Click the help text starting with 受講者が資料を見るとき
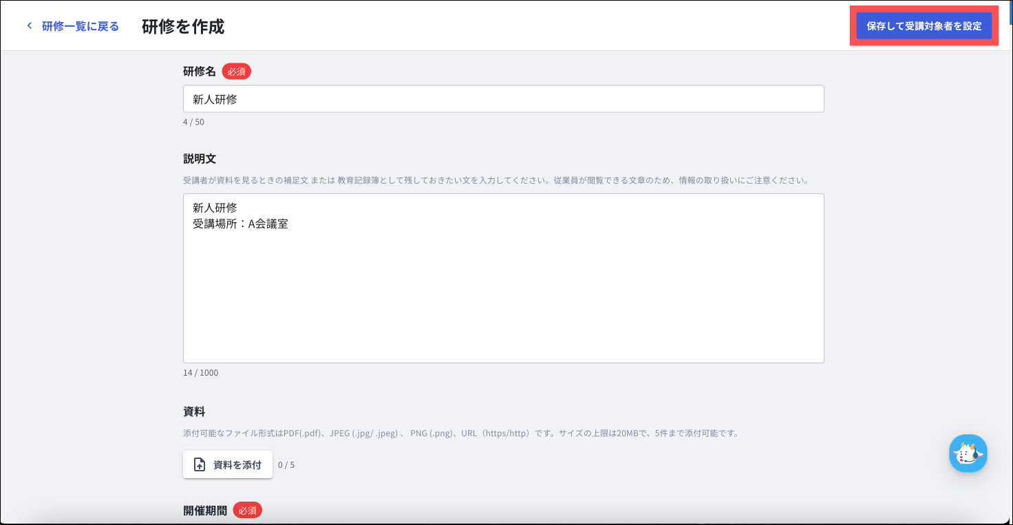Viewport: 1013px width, 525px height. tap(495, 180)
